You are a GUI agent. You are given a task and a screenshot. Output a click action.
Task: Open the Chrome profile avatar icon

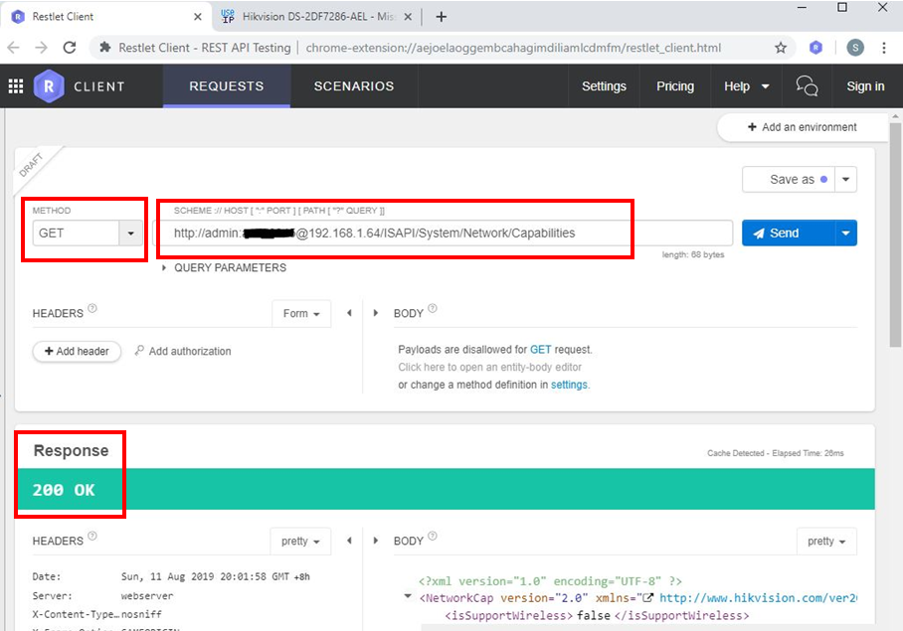pyautogui.click(x=855, y=48)
